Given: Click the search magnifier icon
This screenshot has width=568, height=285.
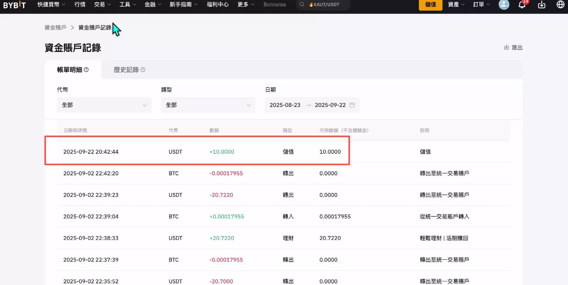Looking at the screenshot, I should pos(302,5).
